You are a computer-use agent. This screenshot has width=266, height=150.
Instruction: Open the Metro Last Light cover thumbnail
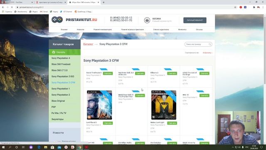(164, 105)
